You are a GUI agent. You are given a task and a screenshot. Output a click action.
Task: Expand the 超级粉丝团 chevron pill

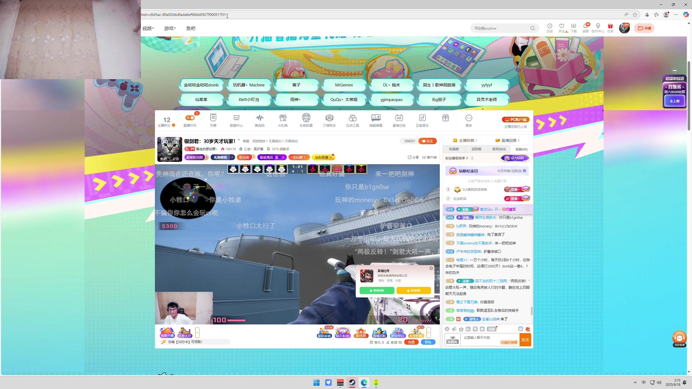[x=196, y=157]
